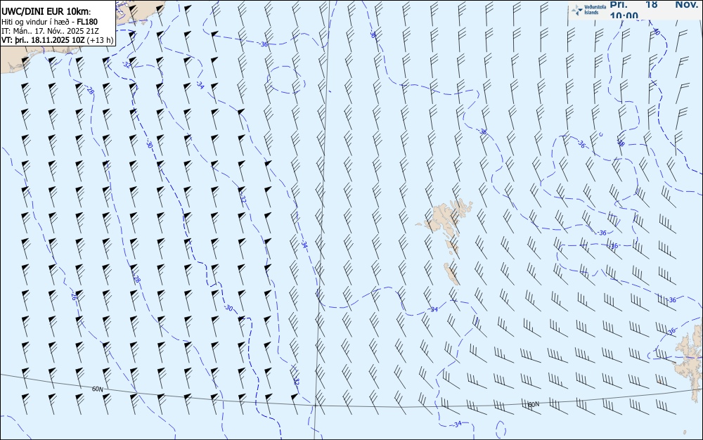Click the 'VT: þri.. 18.11.2025 10Z (+13 h)' line
Screen dimensions: 703x440
[x=58, y=40]
